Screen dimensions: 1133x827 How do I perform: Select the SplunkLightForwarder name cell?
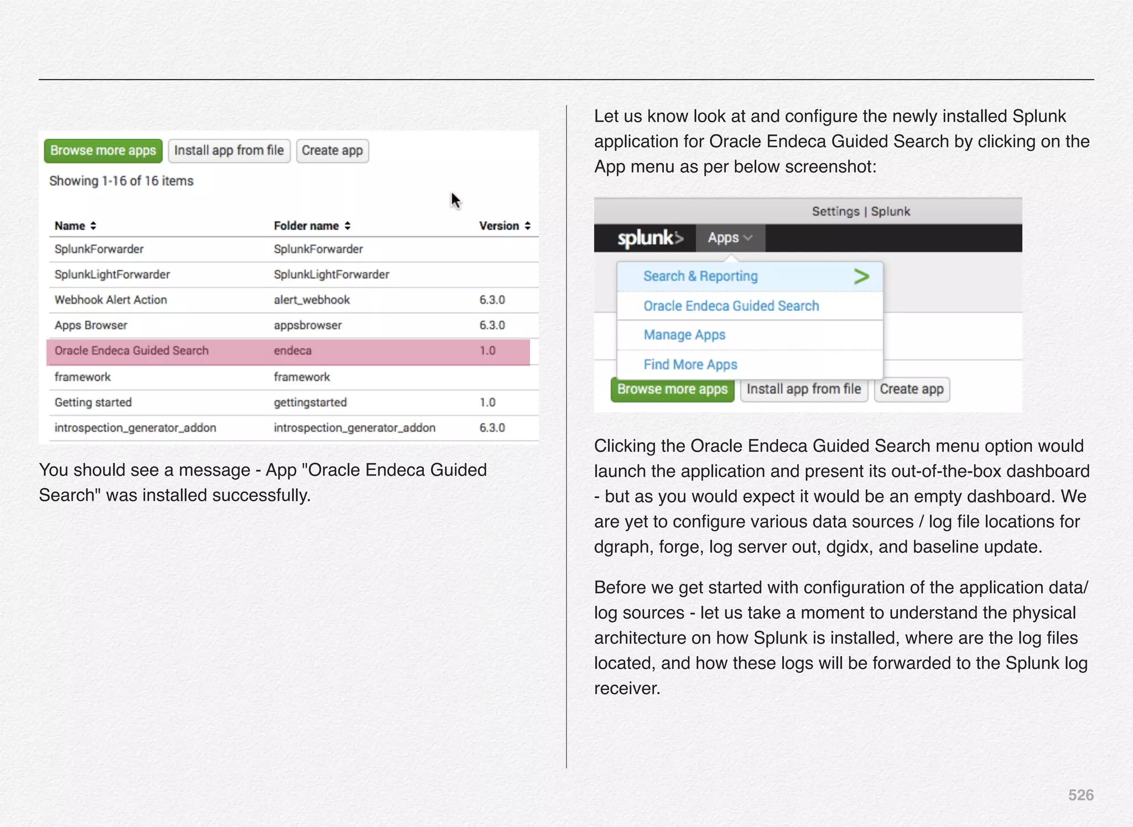112,275
